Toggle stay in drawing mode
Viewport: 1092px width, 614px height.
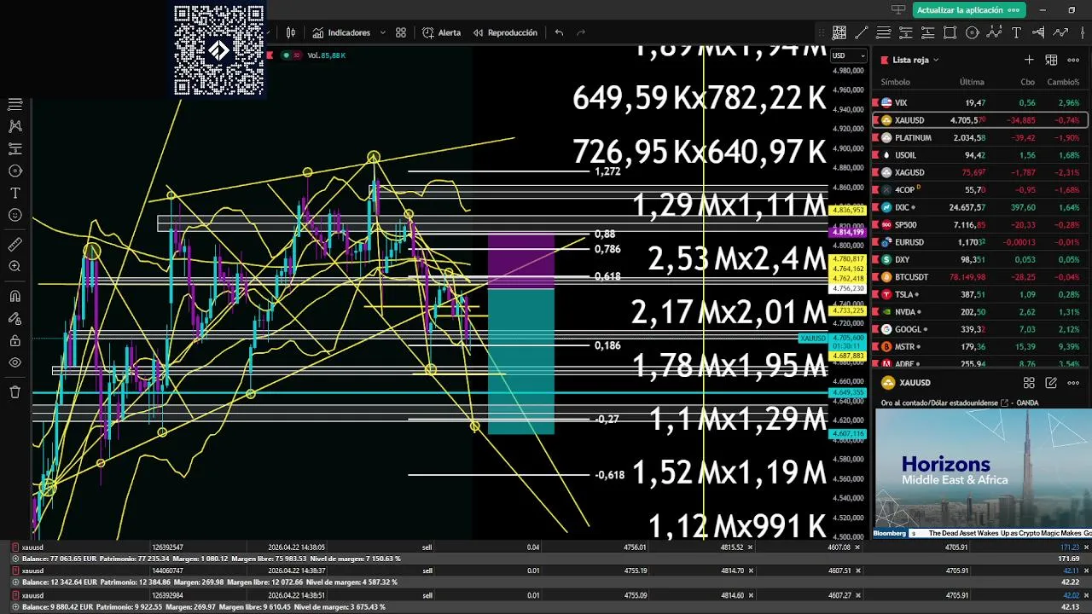[x=15, y=318]
